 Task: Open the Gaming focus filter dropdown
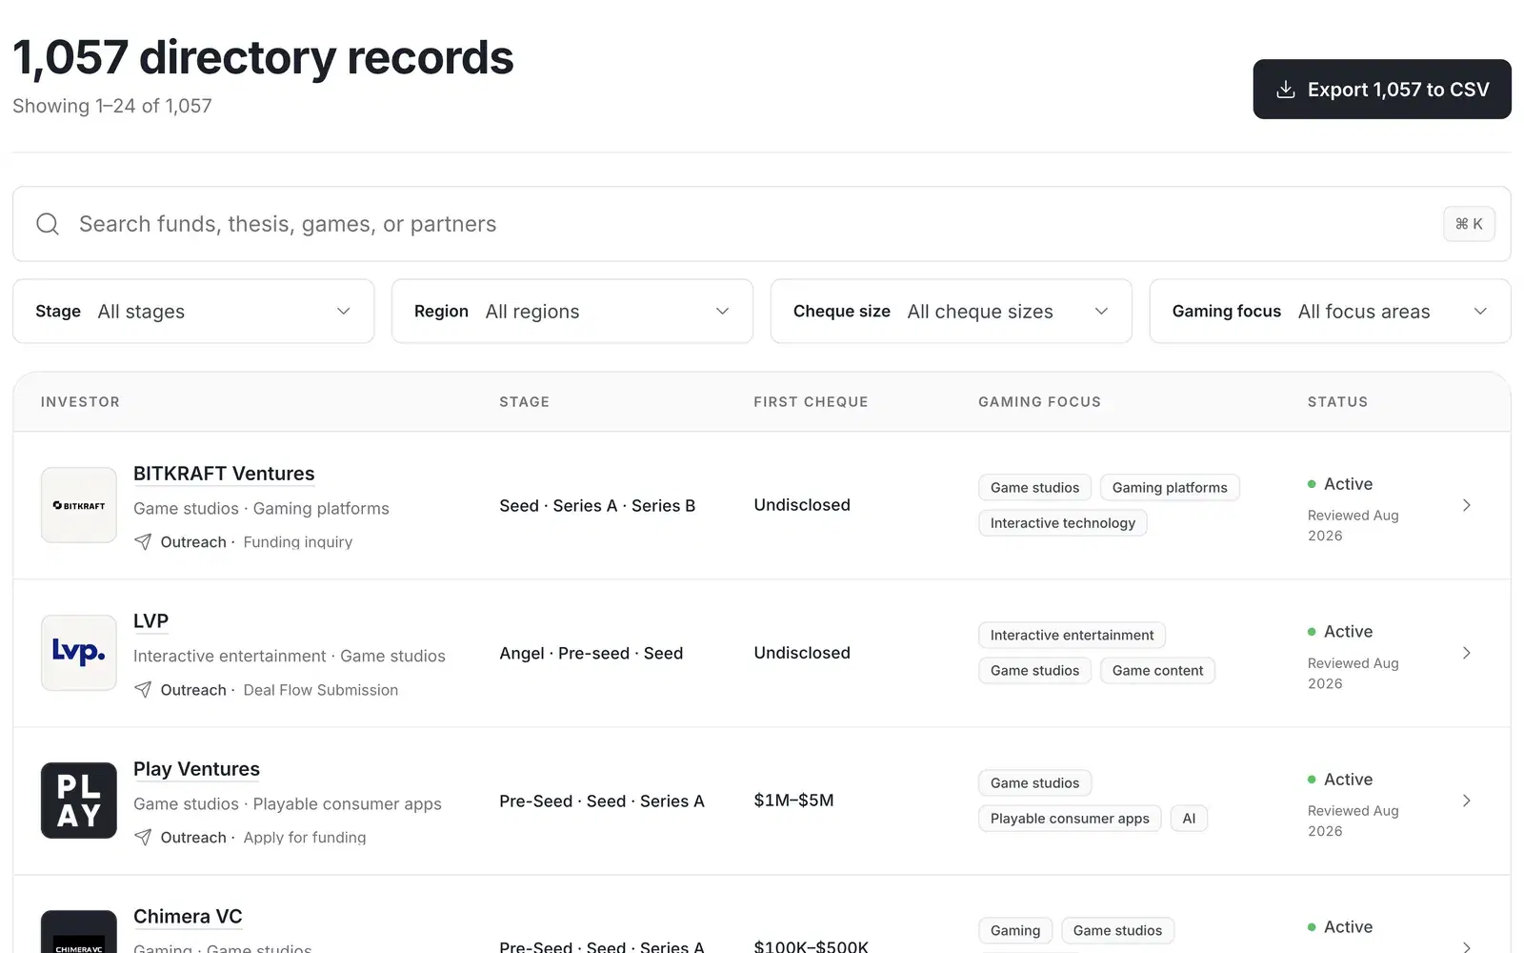(1331, 312)
